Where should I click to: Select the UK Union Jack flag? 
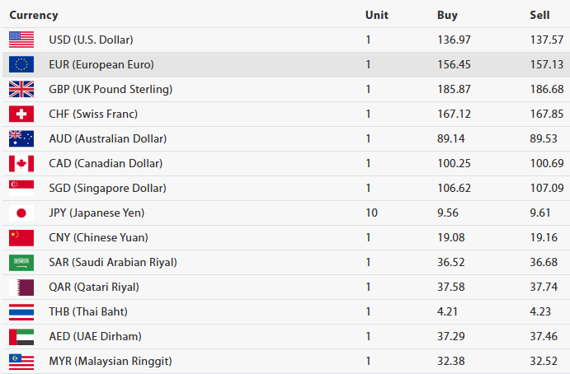[21, 89]
